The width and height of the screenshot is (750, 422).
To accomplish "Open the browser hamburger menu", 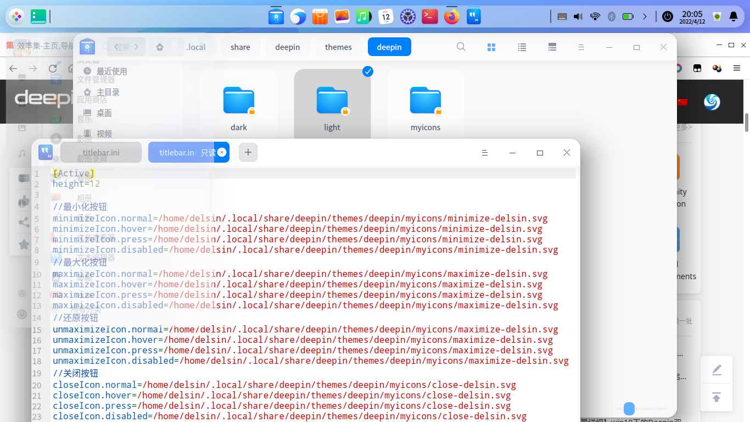I will tap(737, 68).
